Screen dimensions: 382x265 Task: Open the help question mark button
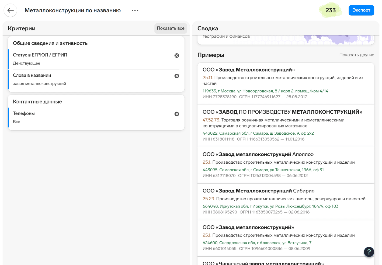point(369,252)
